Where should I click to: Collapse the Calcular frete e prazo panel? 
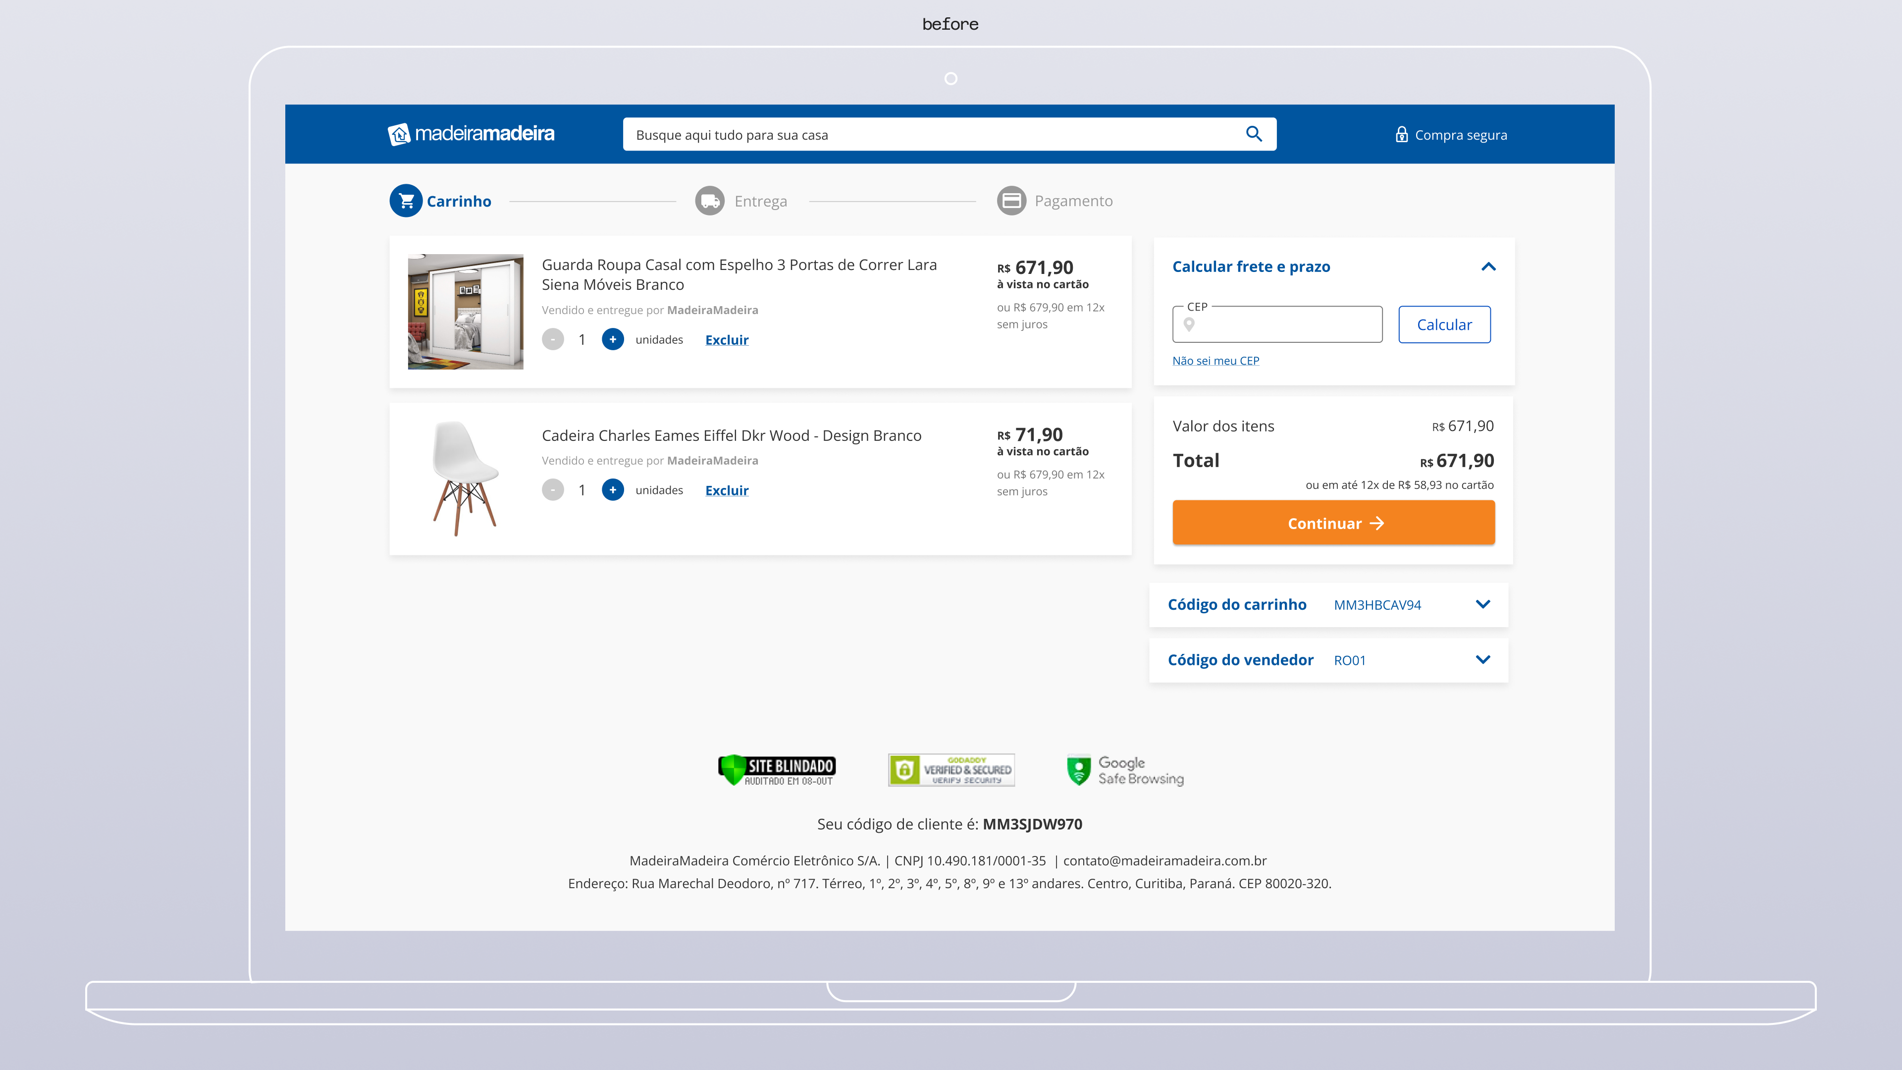1488,267
